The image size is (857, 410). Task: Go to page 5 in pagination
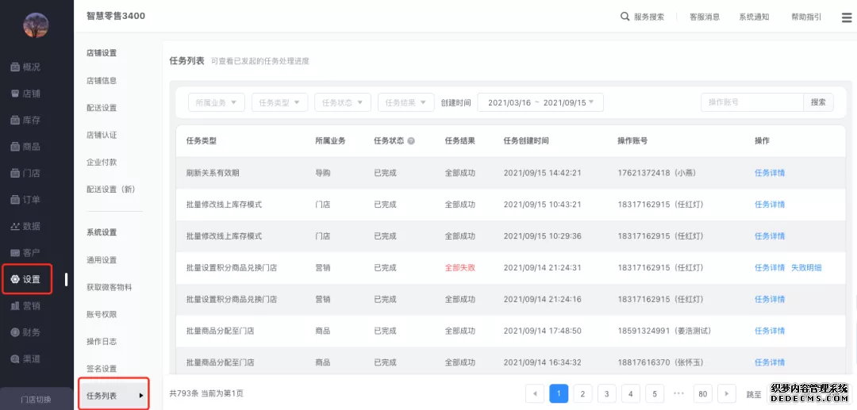tap(655, 393)
